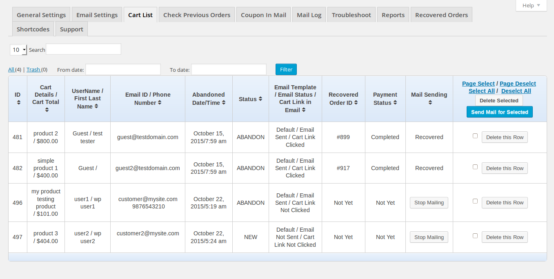Sort by Email ID / Phone Number

point(160,103)
